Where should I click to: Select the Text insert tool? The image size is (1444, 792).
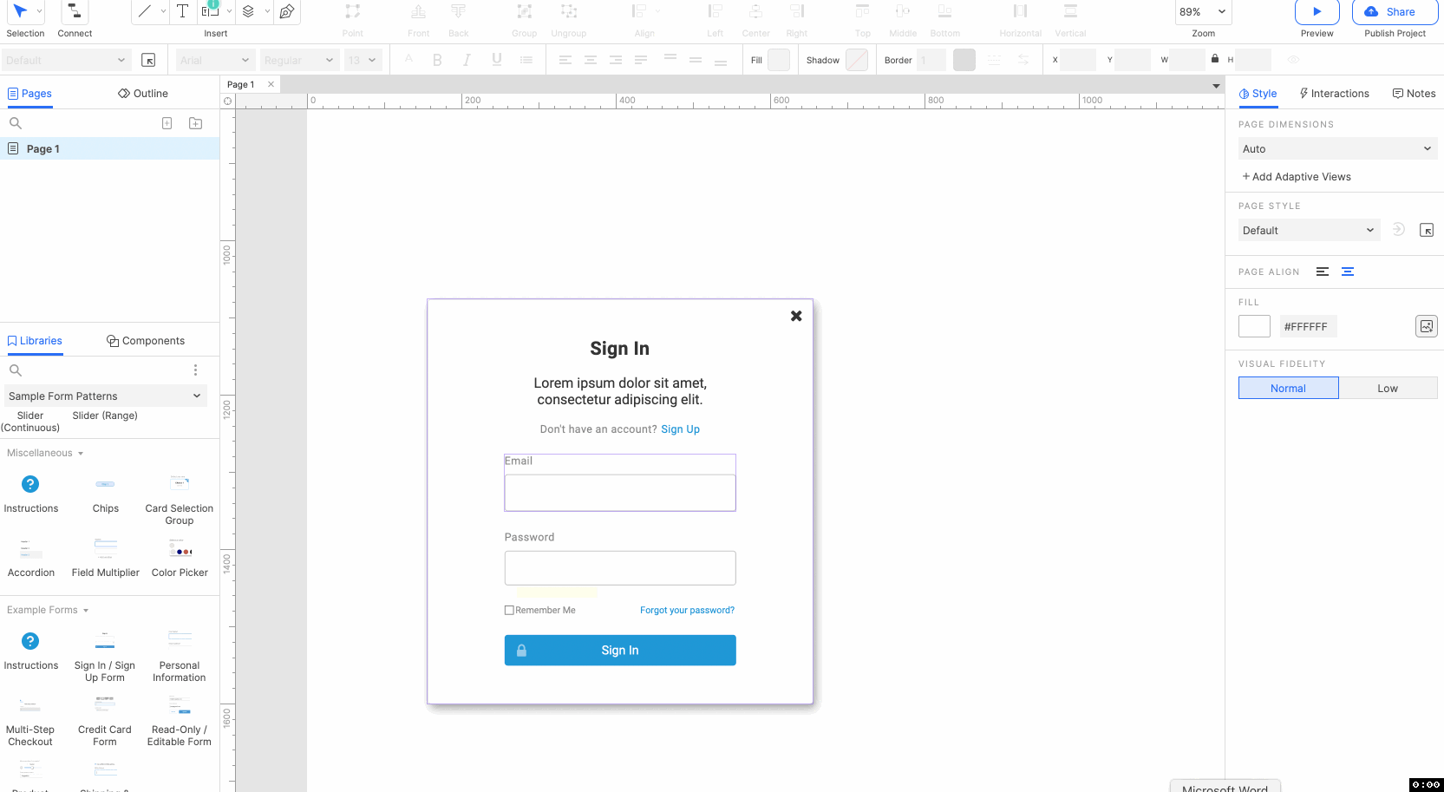point(182,11)
